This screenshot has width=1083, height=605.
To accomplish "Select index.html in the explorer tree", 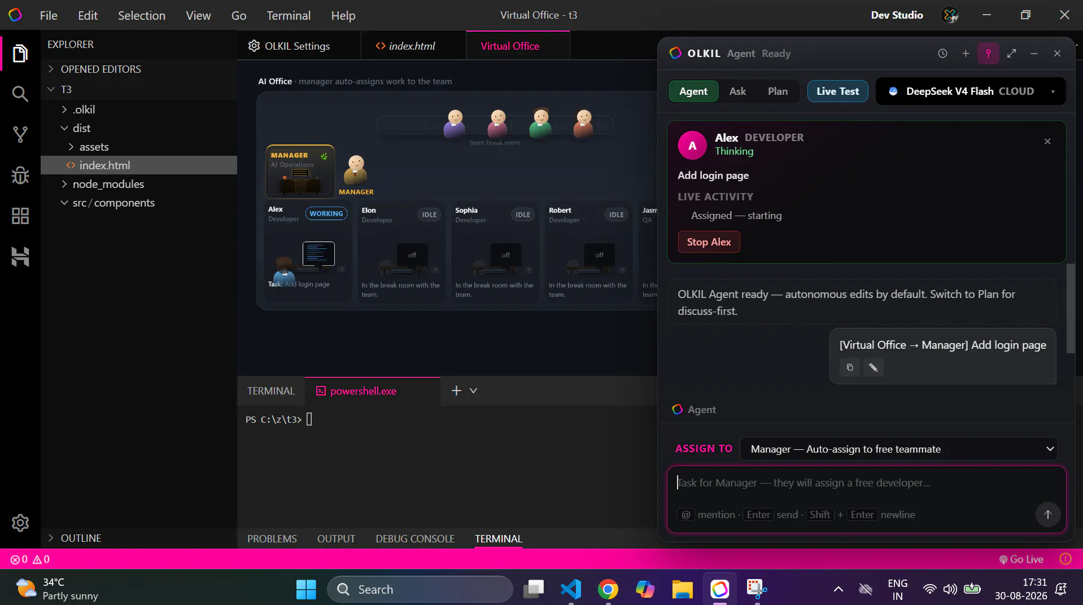I will pyautogui.click(x=139, y=165).
